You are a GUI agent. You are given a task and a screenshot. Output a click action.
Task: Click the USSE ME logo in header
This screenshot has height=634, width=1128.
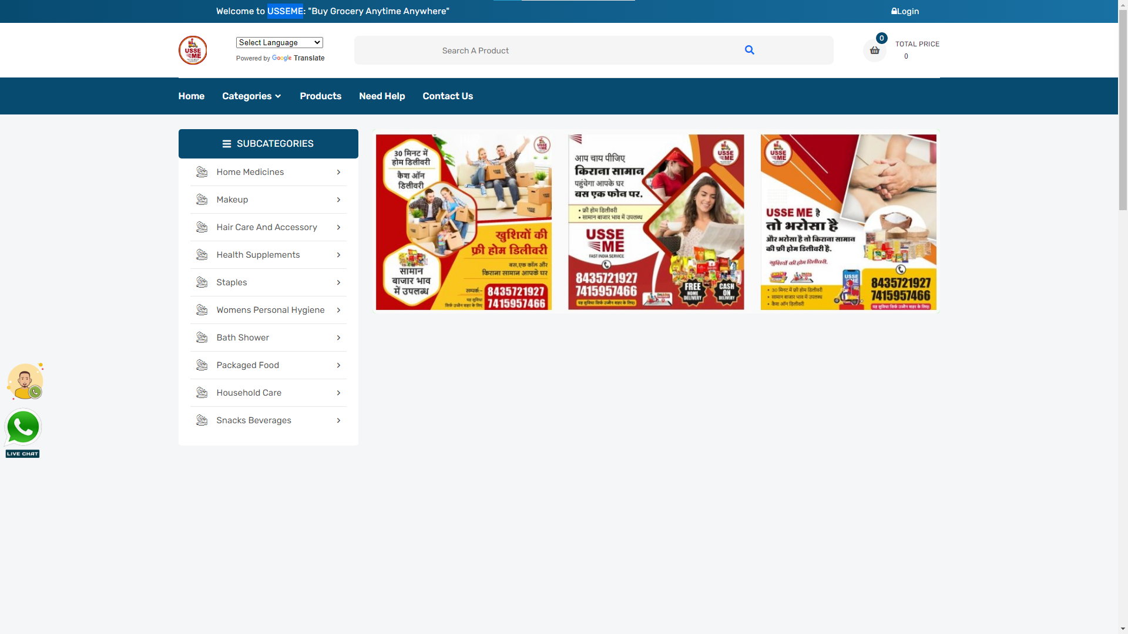193,50
